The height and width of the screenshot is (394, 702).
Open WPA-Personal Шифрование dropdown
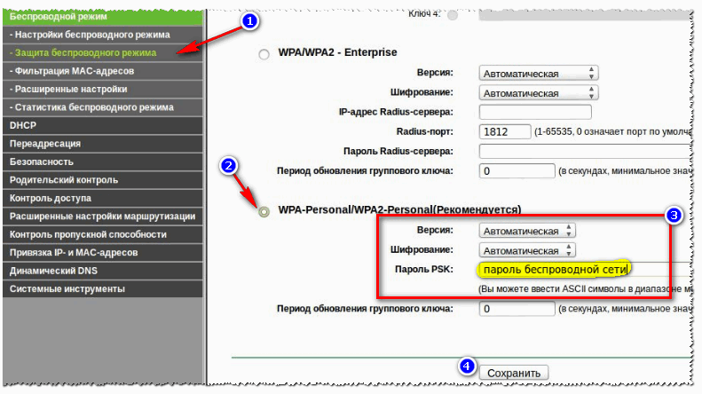527,251
